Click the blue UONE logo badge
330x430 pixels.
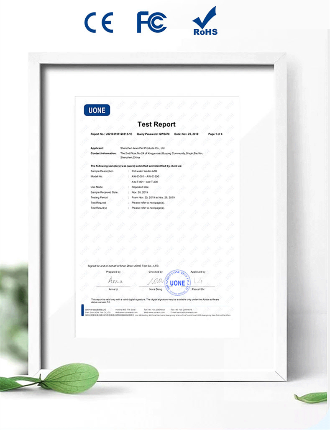tap(97, 110)
